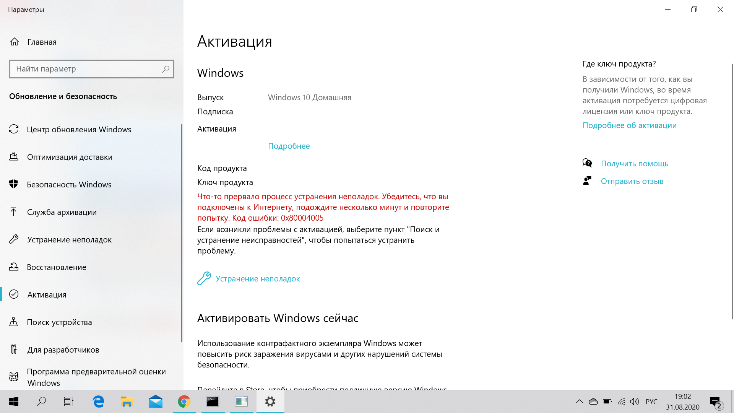Click the Settings gear on taskbar
734x413 pixels.
coord(270,402)
